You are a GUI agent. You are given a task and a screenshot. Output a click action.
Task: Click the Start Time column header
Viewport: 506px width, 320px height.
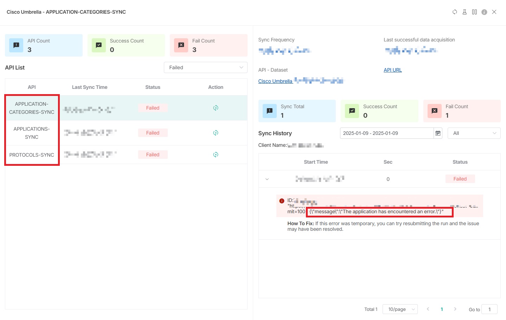[x=316, y=162]
